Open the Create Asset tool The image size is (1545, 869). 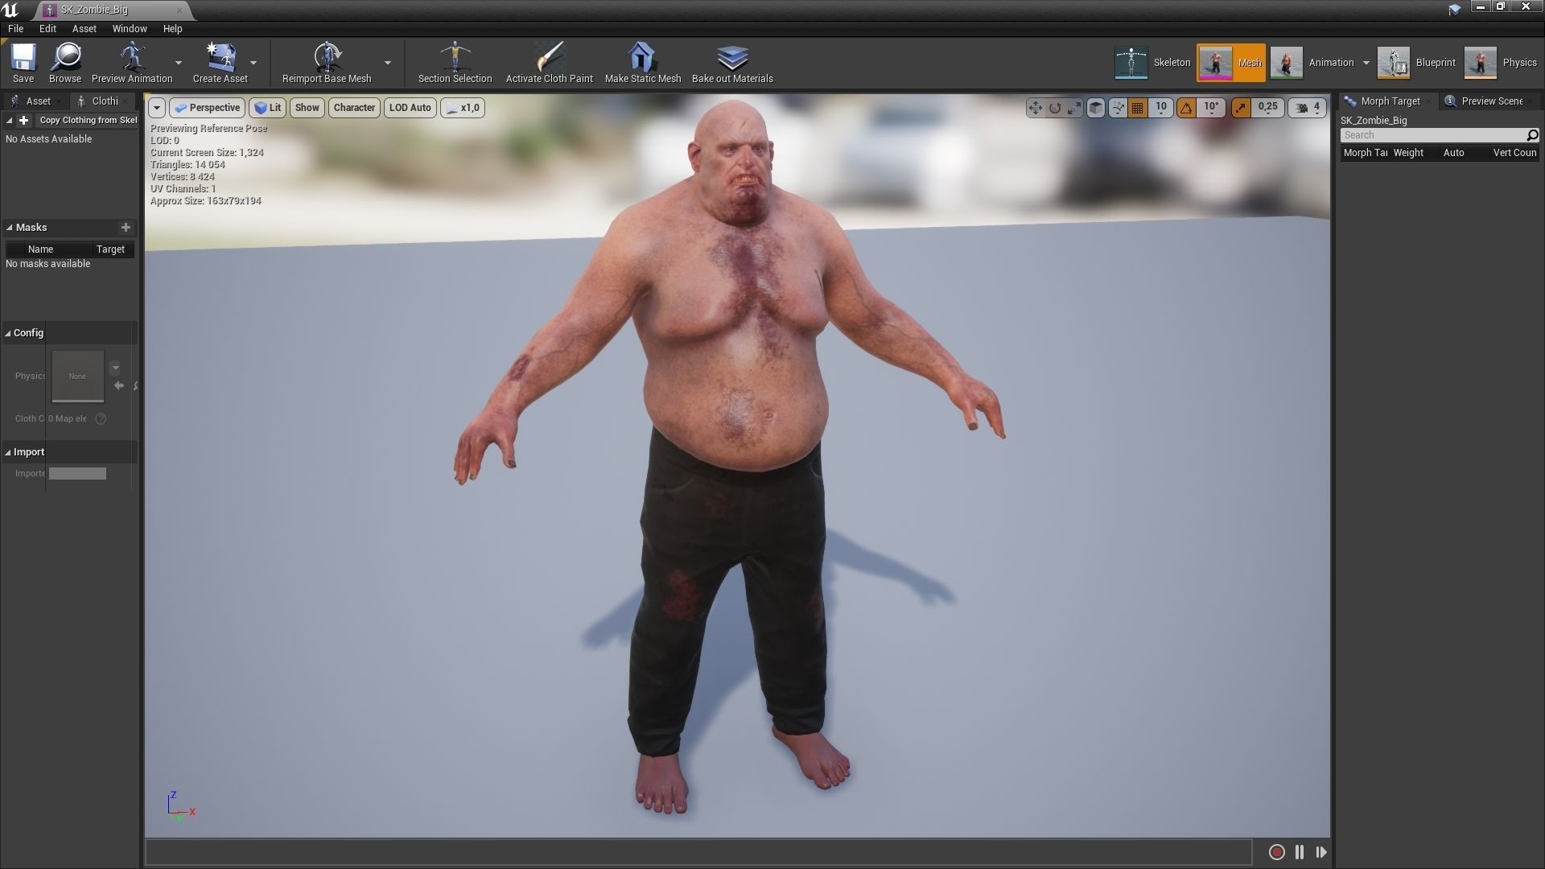tap(220, 63)
